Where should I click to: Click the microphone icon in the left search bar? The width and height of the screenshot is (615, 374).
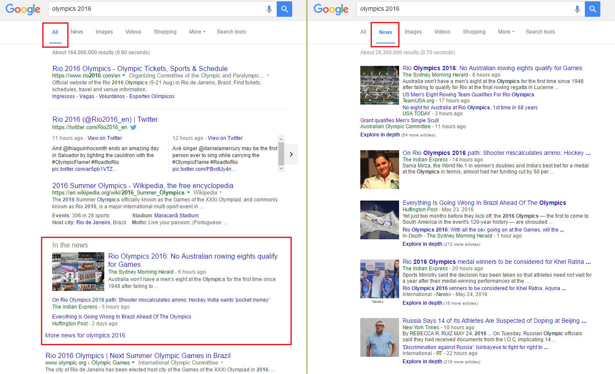(269, 9)
